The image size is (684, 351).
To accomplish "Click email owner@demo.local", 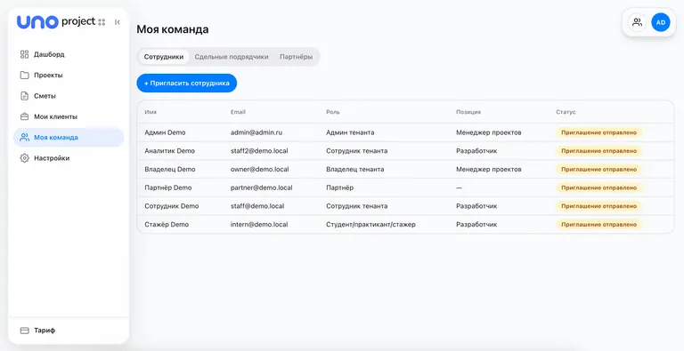I will tap(259, 169).
